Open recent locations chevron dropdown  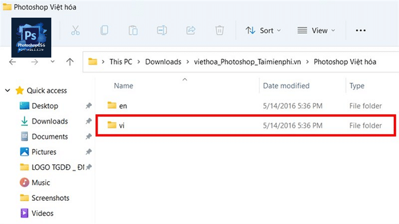click(52, 62)
